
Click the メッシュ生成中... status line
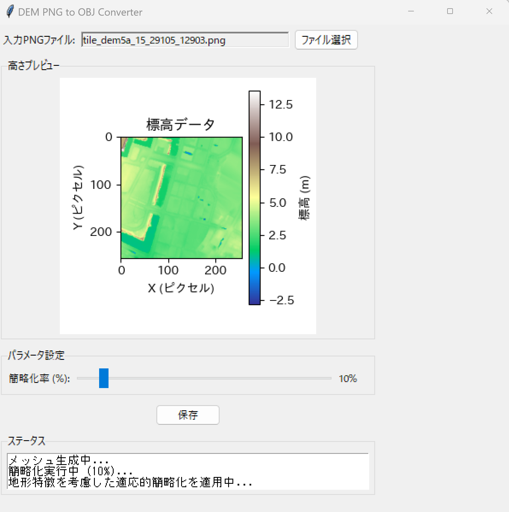point(58,460)
